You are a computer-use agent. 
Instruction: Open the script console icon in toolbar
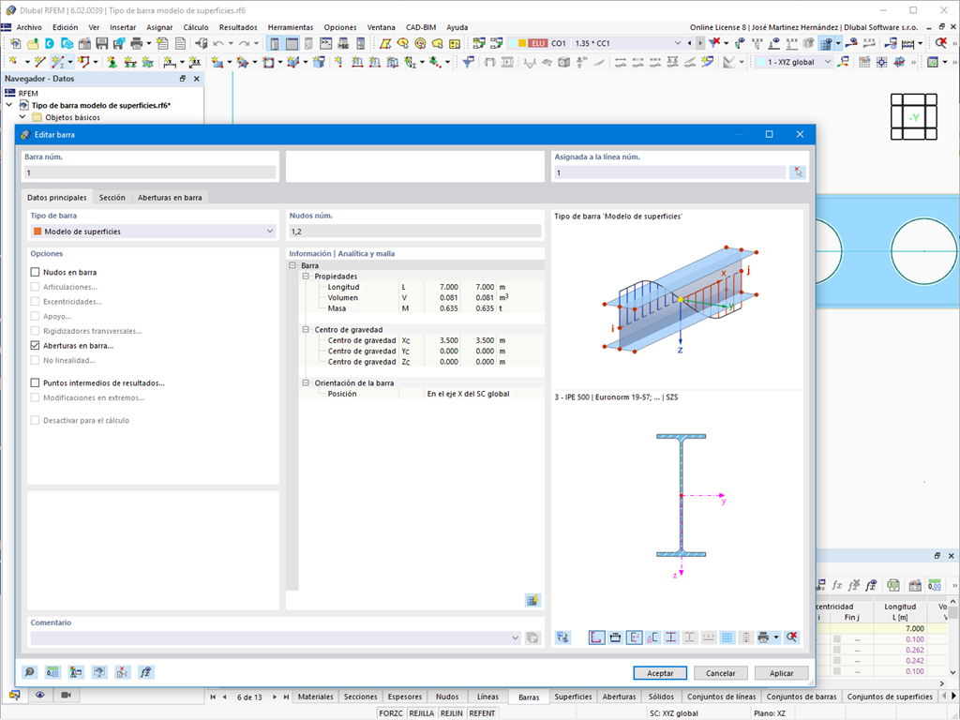coord(326,43)
